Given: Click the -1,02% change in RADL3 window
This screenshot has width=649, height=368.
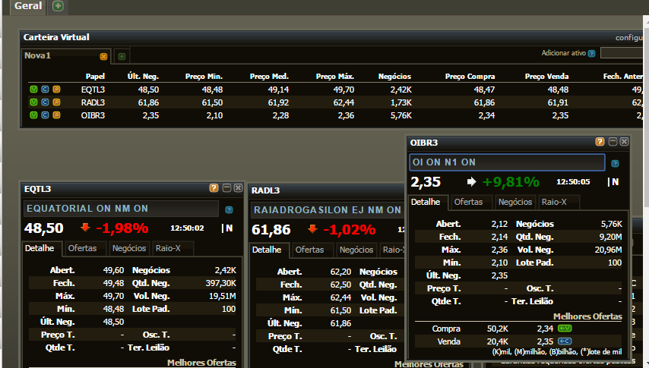Looking at the screenshot, I should [x=350, y=229].
